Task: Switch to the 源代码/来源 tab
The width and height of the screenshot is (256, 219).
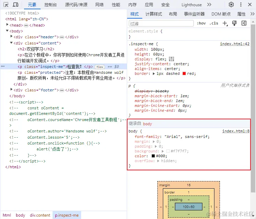Action: (x=76, y=5)
